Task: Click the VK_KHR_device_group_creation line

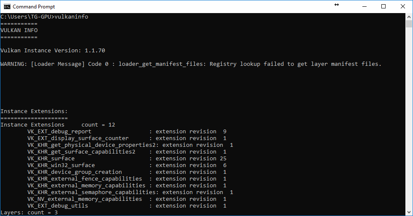Action: pos(127,172)
